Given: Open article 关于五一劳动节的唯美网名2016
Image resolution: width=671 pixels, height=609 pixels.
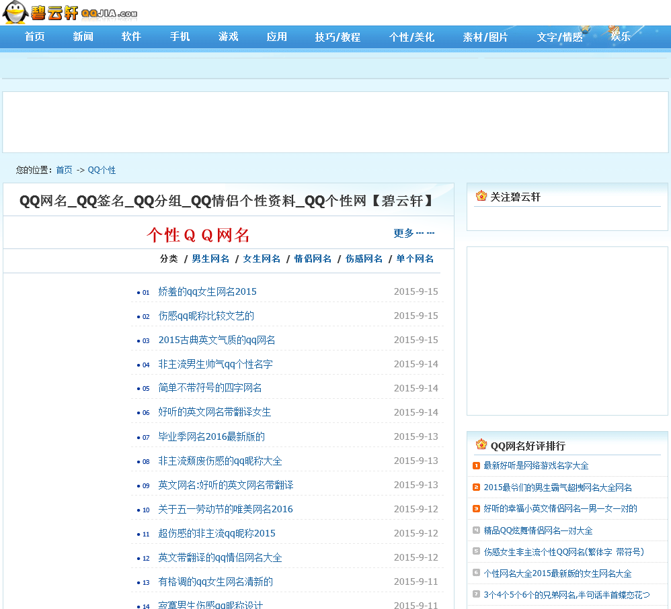Looking at the screenshot, I should (x=226, y=510).
